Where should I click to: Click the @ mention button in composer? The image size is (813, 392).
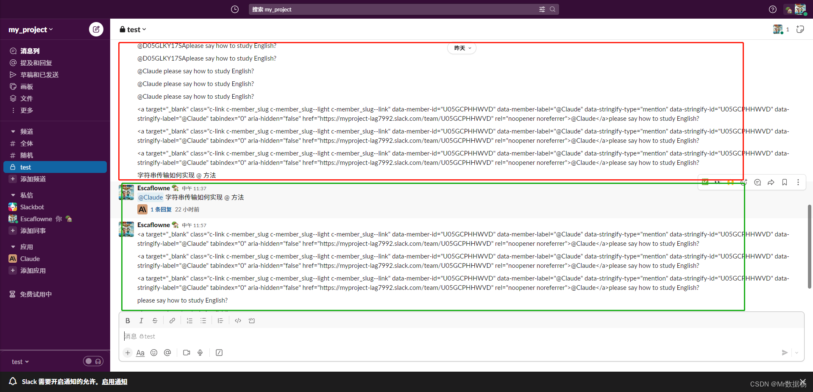(167, 353)
